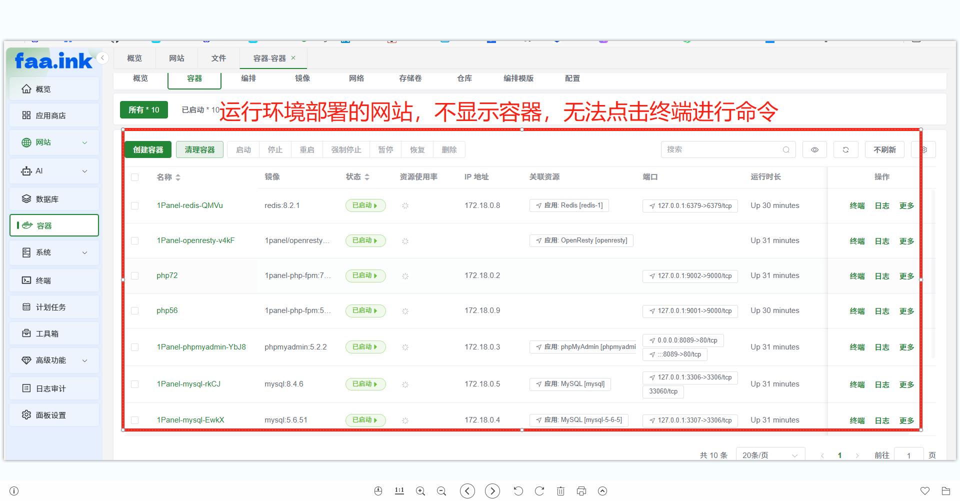Open 已启动 status tag for php72
Viewport: 960px width, 501px height.
click(365, 275)
